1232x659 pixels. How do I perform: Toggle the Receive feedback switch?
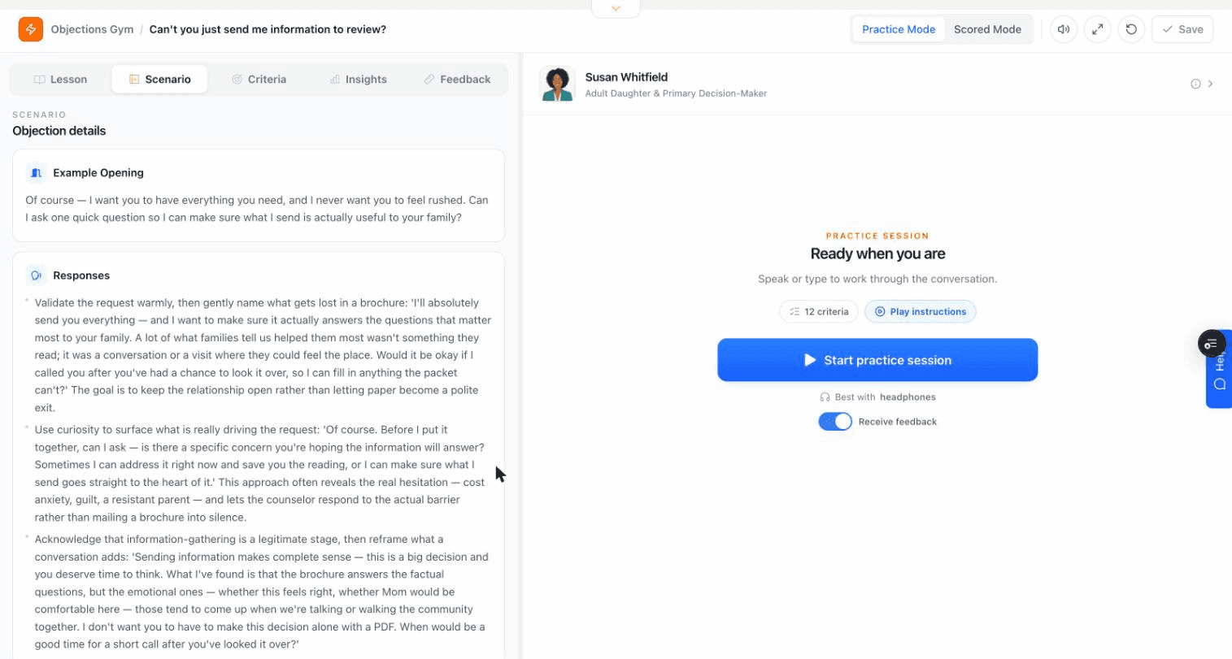click(x=835, y=422)
